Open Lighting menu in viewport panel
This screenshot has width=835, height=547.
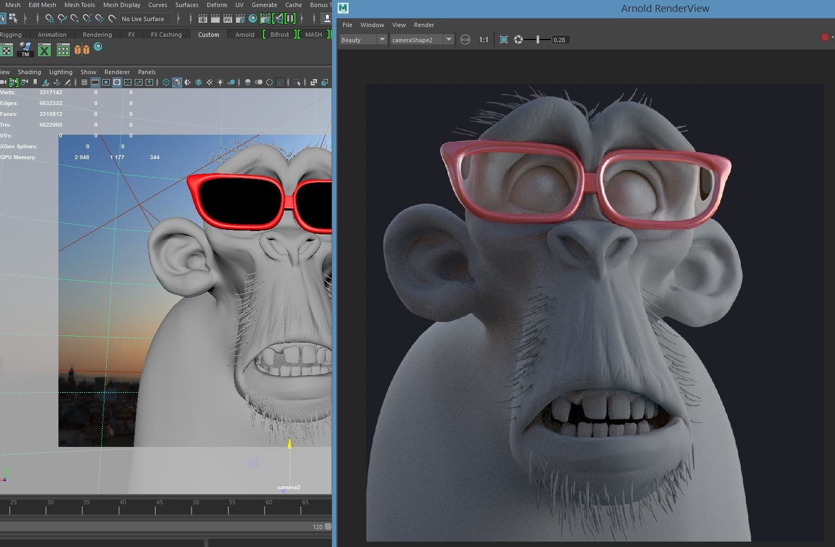coord(61,72)
